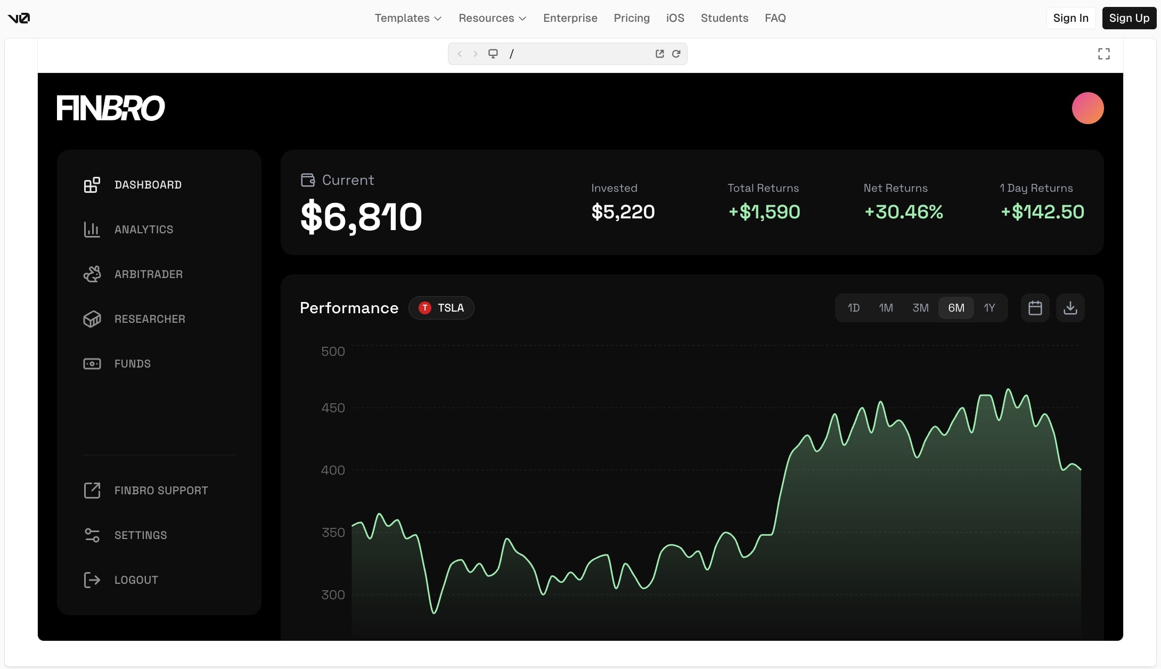Click the Sign In button
This screenshot has height=669, width=1161.
pyautogui.click(x=1070, y=18)
